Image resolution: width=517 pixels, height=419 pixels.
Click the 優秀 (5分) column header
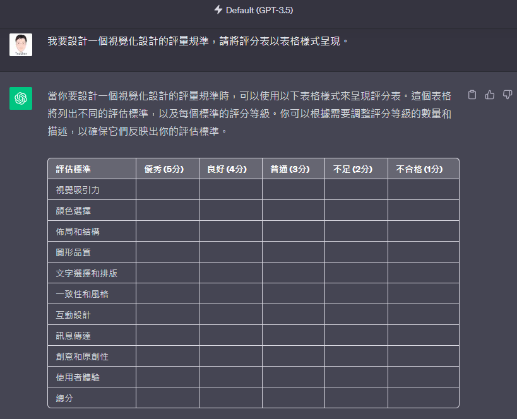click(x=164, y=169)
